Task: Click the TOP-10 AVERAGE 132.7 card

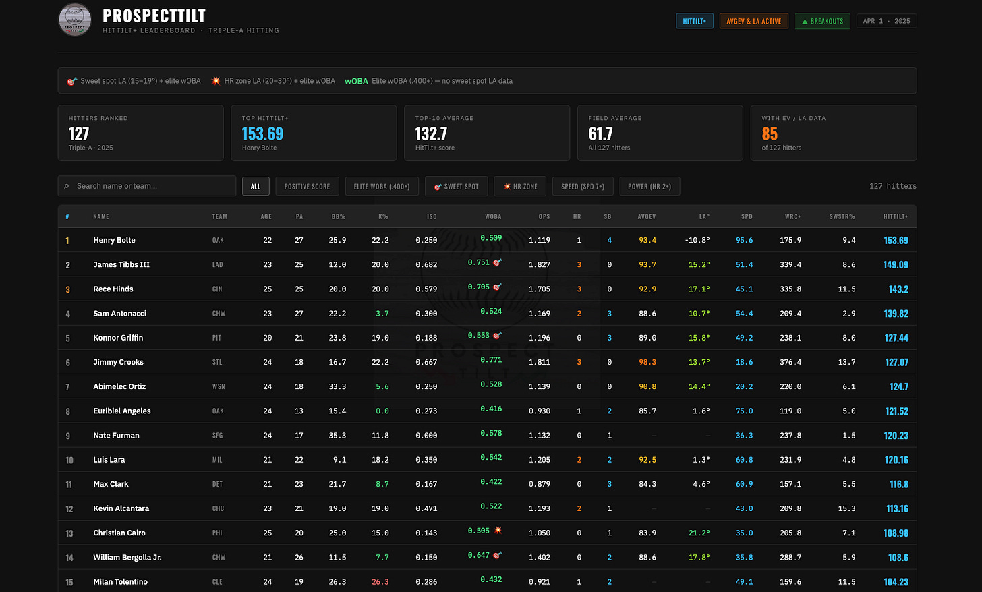Action: coord(487,133)
